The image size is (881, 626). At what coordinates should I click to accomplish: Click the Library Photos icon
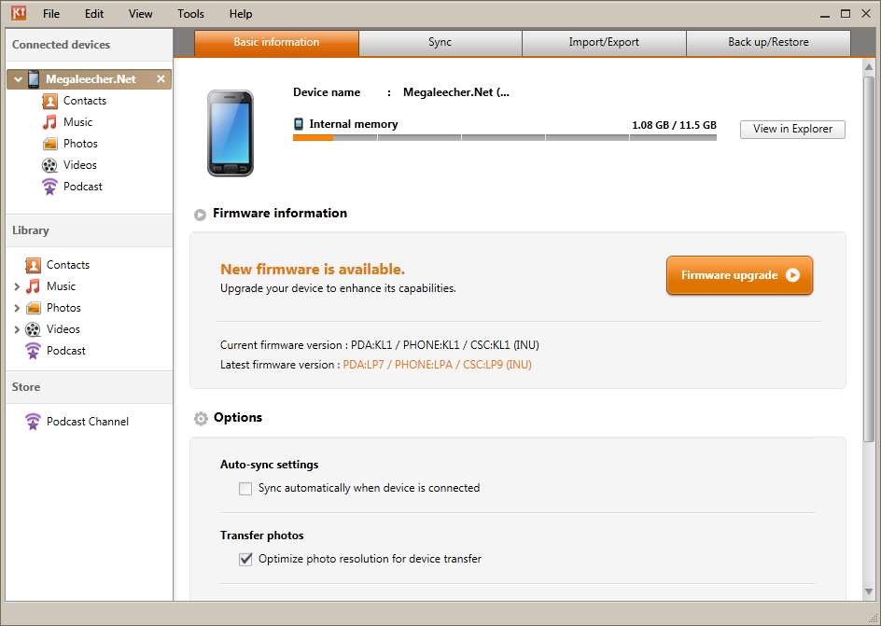[34, 308]
